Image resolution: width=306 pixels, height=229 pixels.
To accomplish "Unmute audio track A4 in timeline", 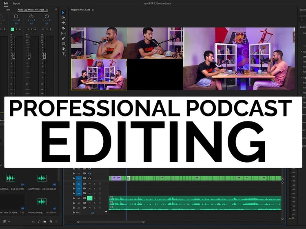I will click(x=90, y=198).
